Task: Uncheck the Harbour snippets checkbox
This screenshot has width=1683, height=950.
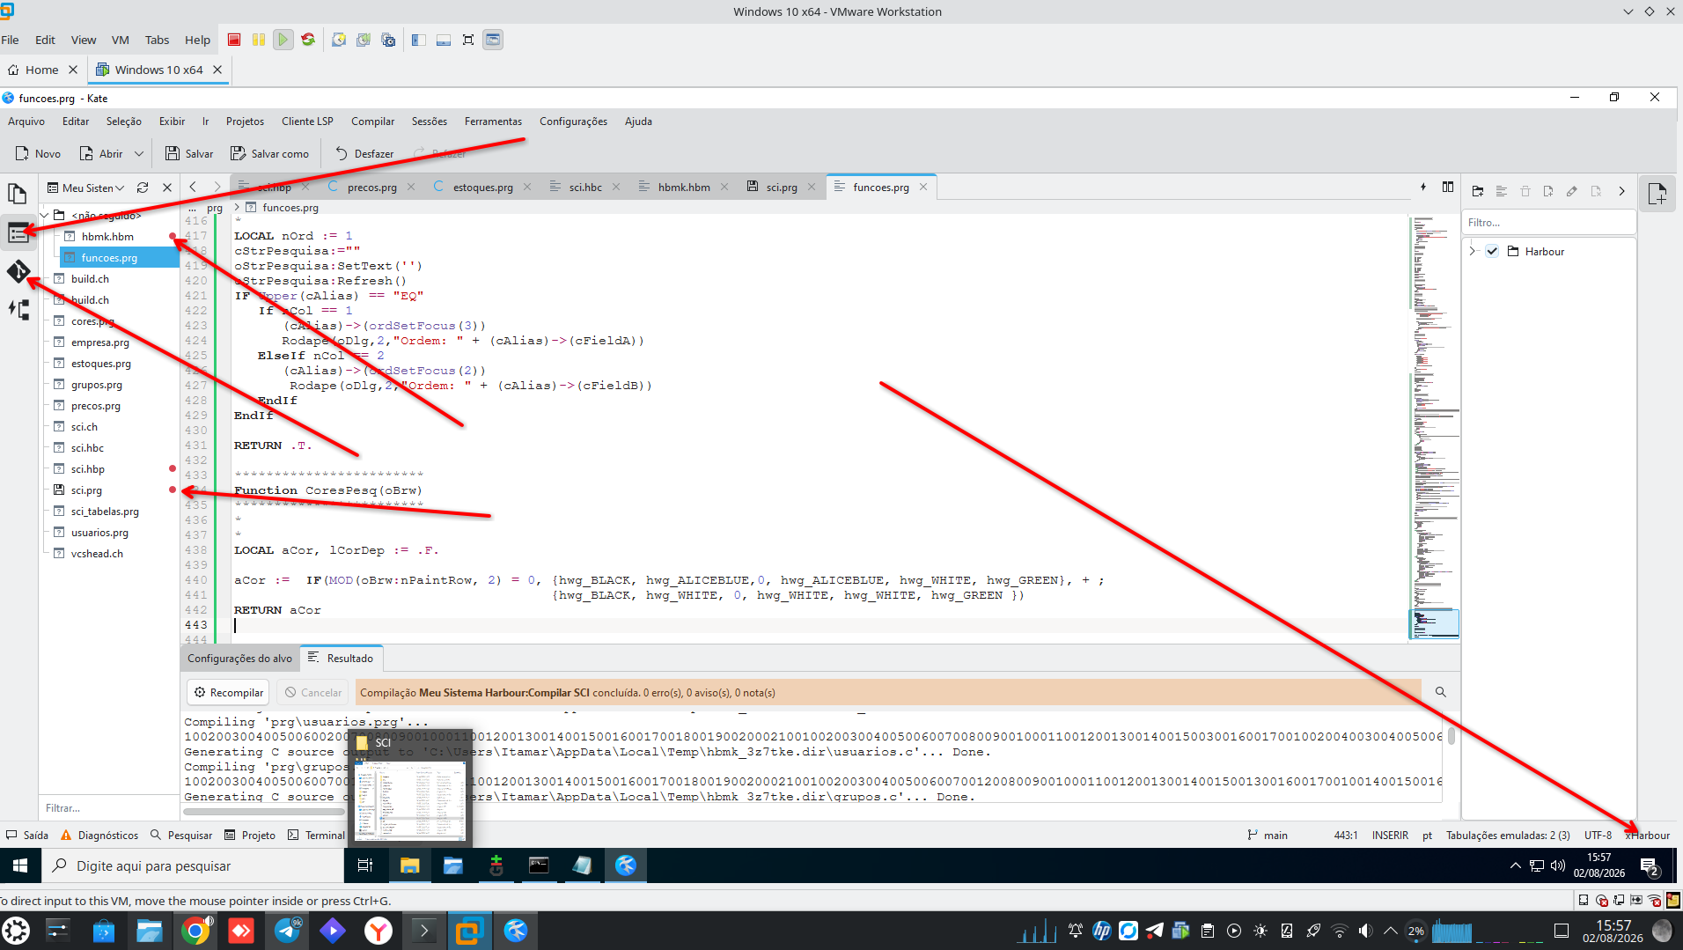Action: pos(1492,251)
